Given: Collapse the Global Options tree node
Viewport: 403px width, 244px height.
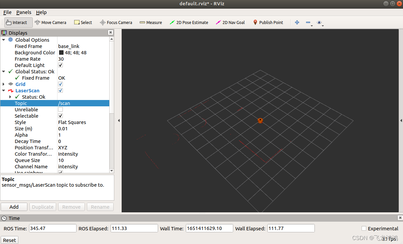Looking at the screenshot, I should (x=4, y=40).
